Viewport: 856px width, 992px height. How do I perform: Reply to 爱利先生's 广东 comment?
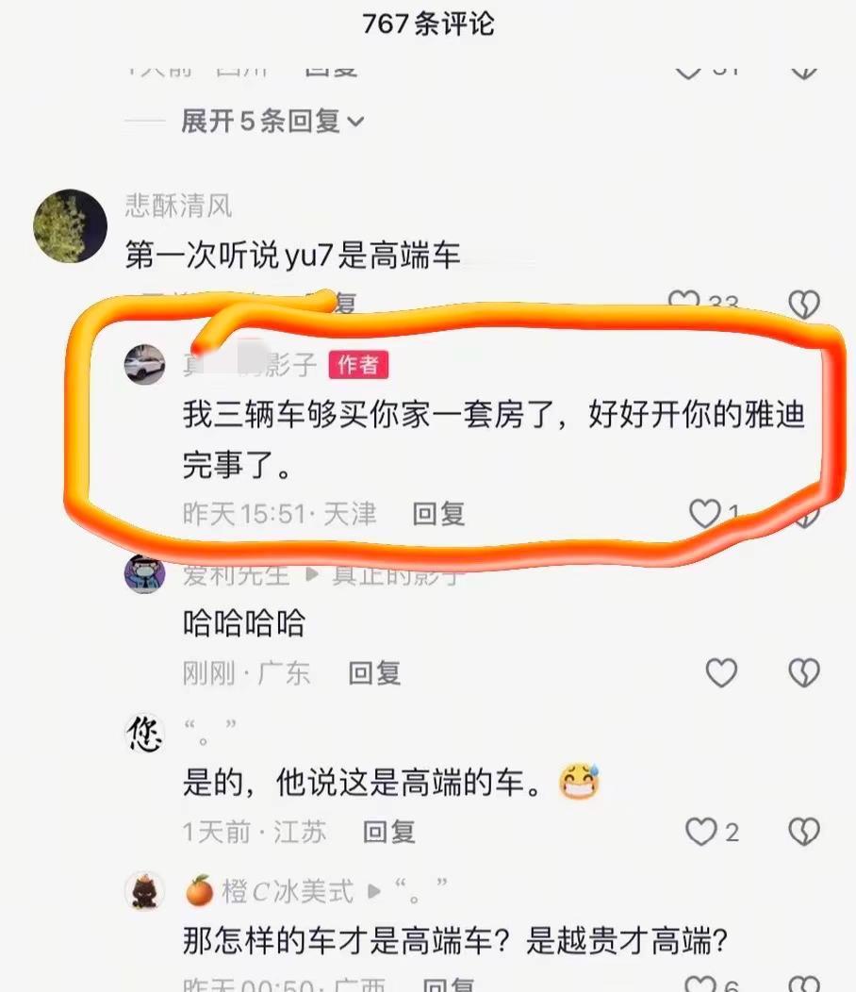(x=374, y=672)
